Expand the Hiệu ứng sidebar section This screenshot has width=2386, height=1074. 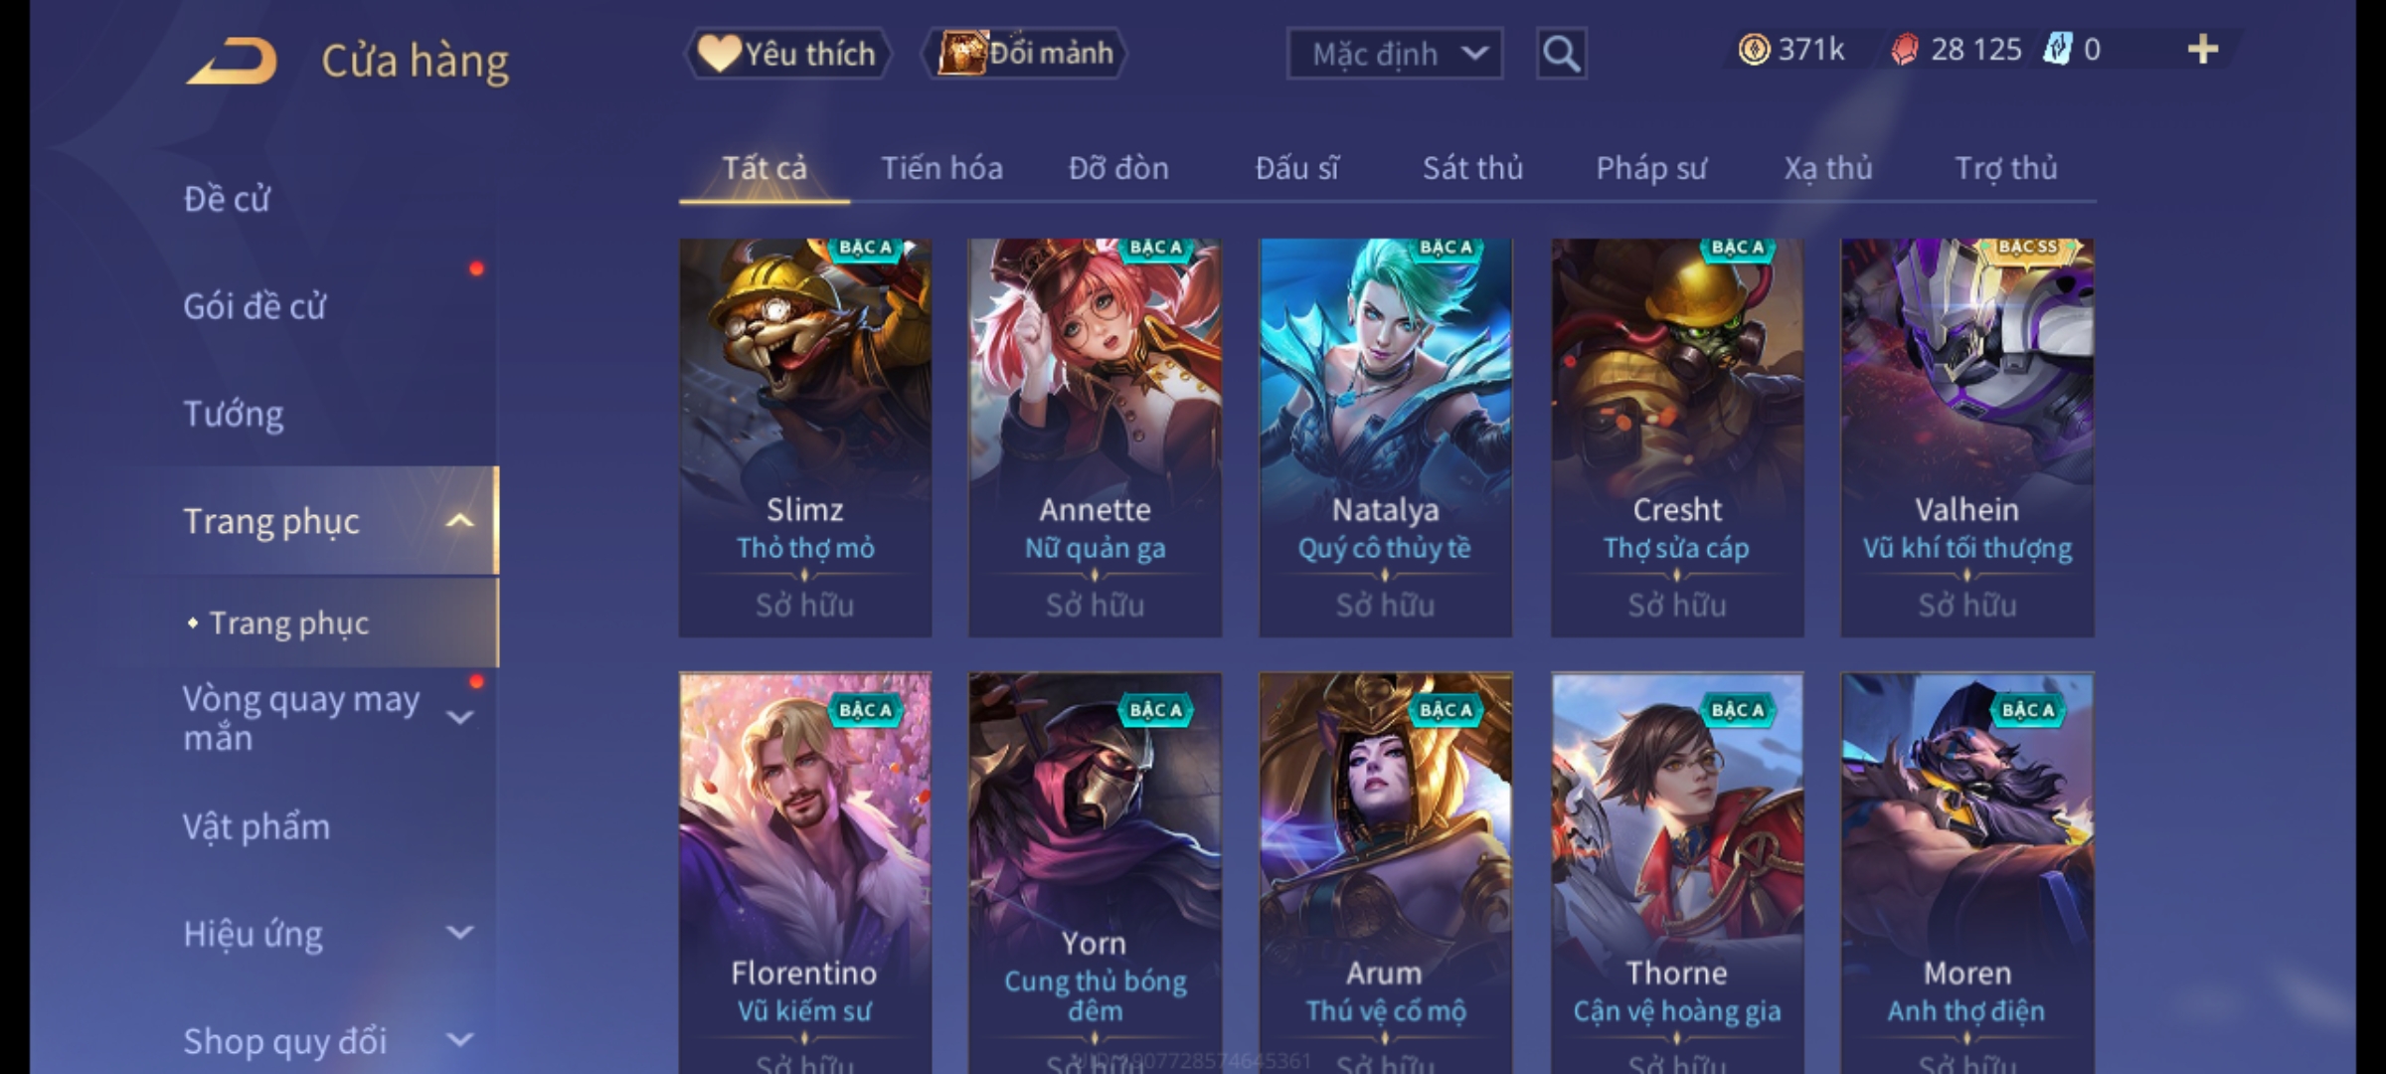click(459, 933)
